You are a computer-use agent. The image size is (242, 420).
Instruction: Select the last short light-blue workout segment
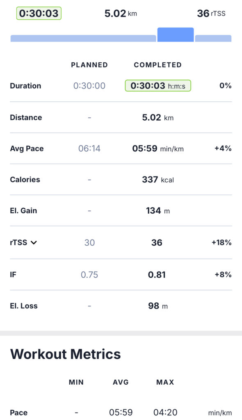point(213,38)
